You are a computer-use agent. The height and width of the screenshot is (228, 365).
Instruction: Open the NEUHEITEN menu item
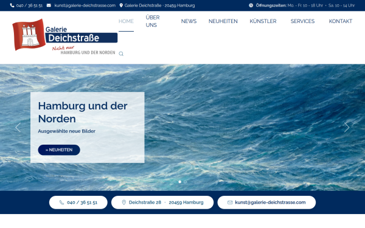click(x=223, y=21)
